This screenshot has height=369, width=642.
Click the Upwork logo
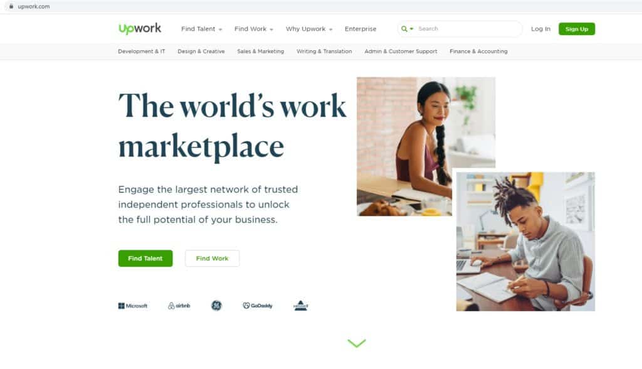pos(140,29)
